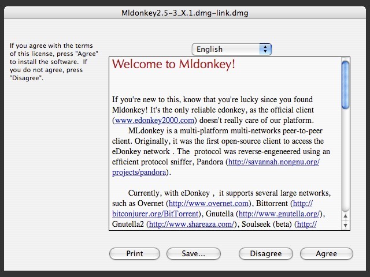Click the empty scrollbar track below the thumb

(x=346, y=160)
